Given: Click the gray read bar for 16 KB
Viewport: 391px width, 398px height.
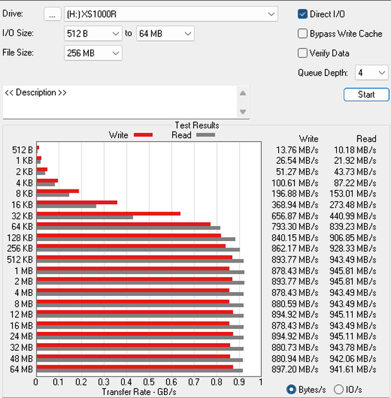Looking at the screenshot, I should [67, 206].
